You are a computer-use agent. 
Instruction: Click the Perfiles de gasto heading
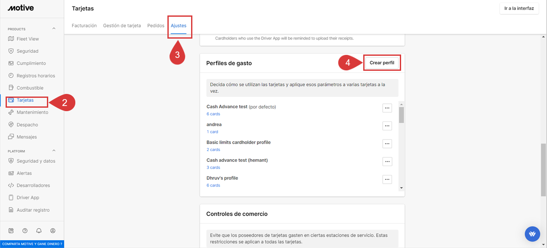[x=229, y=63]
